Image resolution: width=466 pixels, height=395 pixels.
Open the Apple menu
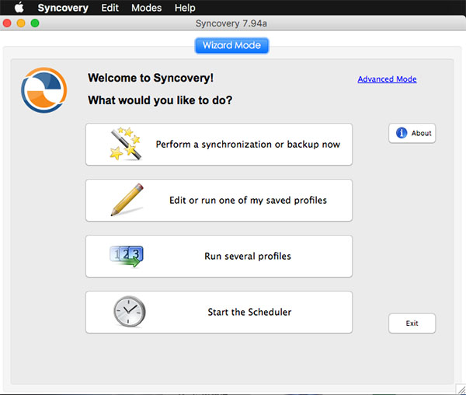pyautogui.click(x=19, y=8)
